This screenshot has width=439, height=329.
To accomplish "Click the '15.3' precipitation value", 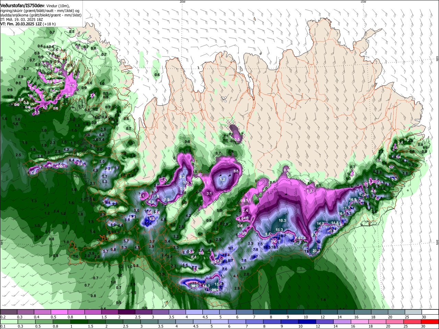I will click(x=280, y=230).
